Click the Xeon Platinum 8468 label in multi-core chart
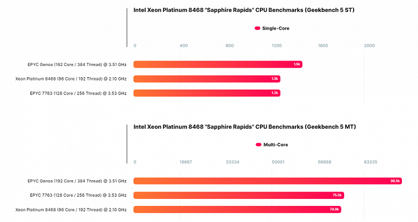418x222 pixels. (71, 210)
